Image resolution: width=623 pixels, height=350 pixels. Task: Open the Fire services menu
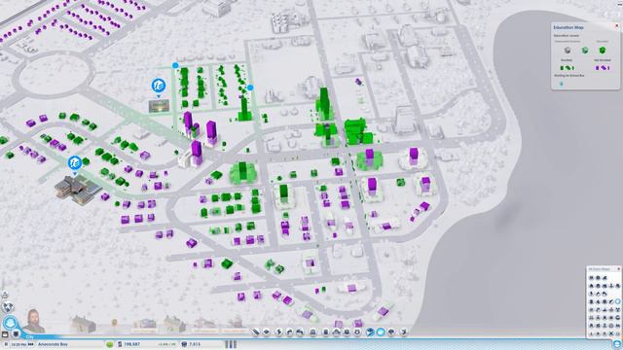tap(337, 332)
